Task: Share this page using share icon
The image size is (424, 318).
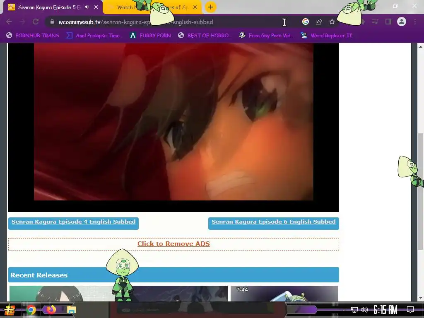Action: tap(319, 22)
